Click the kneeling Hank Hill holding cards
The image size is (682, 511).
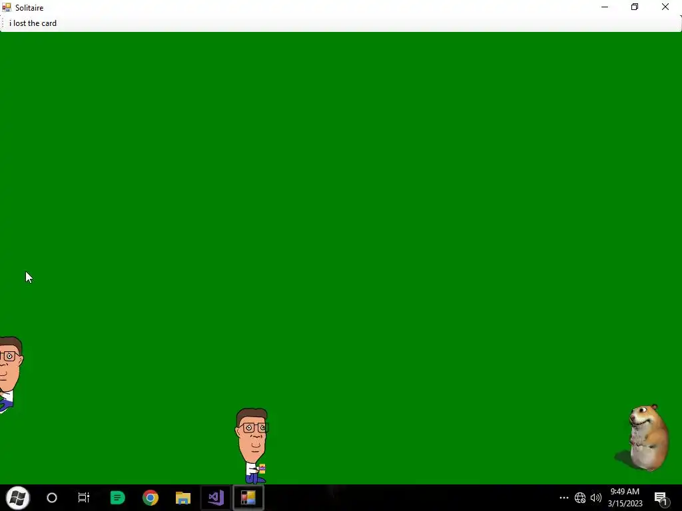pos(252,446)
